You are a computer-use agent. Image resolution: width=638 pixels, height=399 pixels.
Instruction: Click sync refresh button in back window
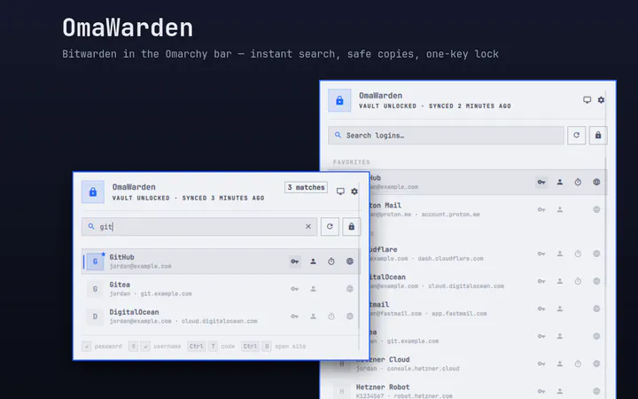pyautogui.click(x=576, y=135)
